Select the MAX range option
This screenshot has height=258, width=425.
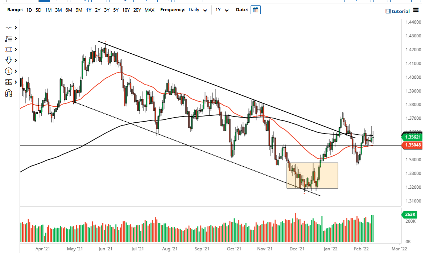149,10
